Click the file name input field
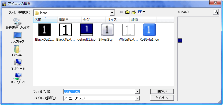 [x=99, y=92]
